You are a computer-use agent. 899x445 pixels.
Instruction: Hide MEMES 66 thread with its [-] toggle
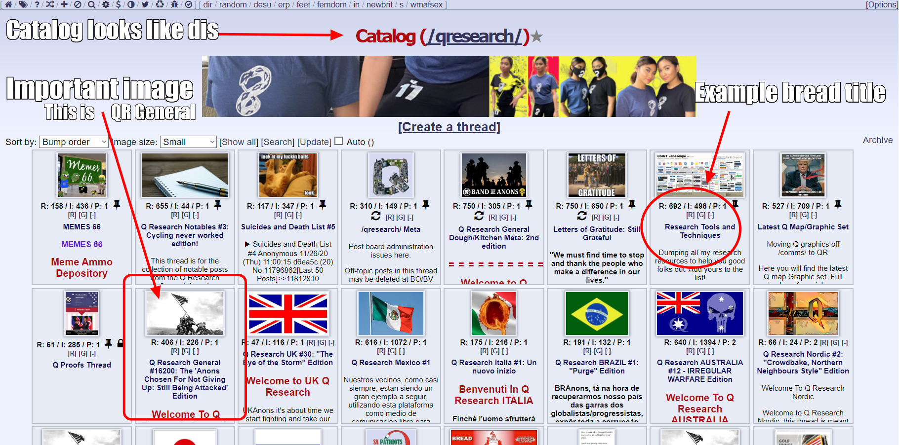tap(93, 215)
